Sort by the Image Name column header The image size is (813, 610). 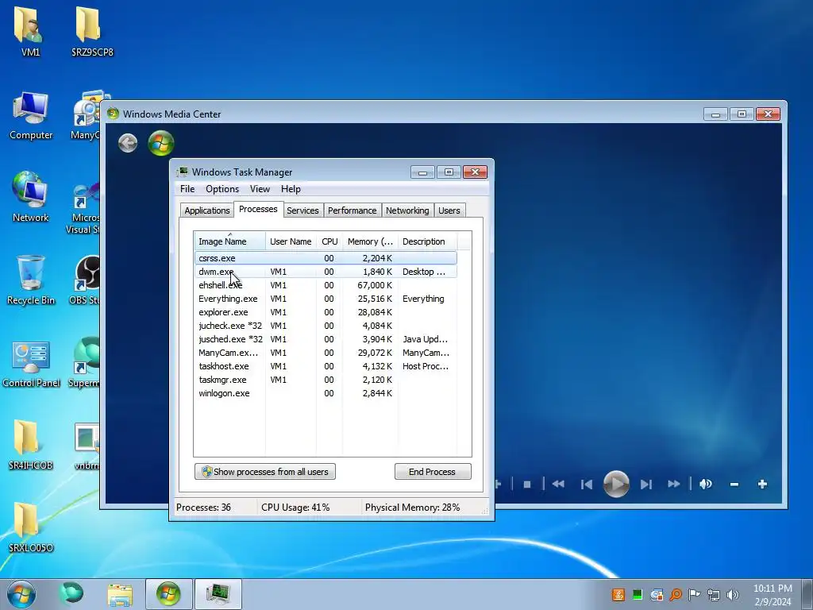click(x=229, y=241)
